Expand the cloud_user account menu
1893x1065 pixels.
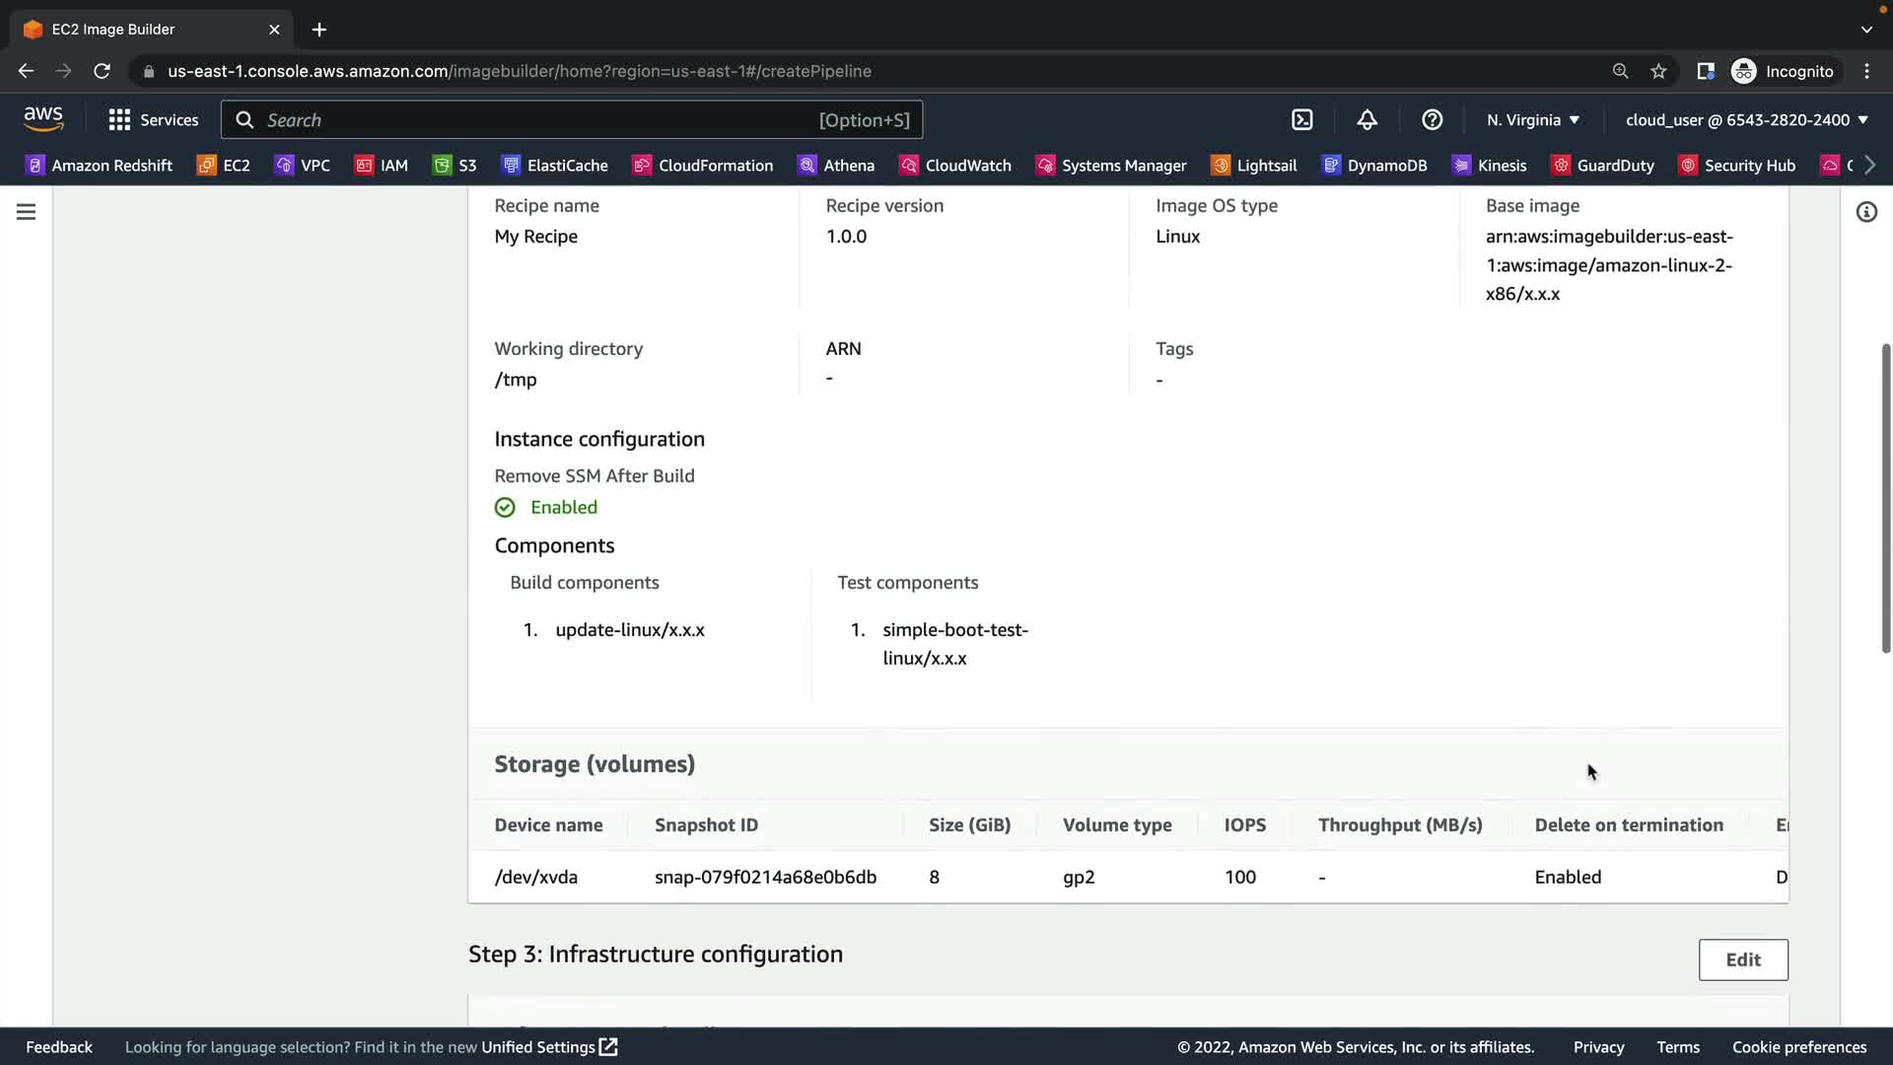(x=1746, y=119)
